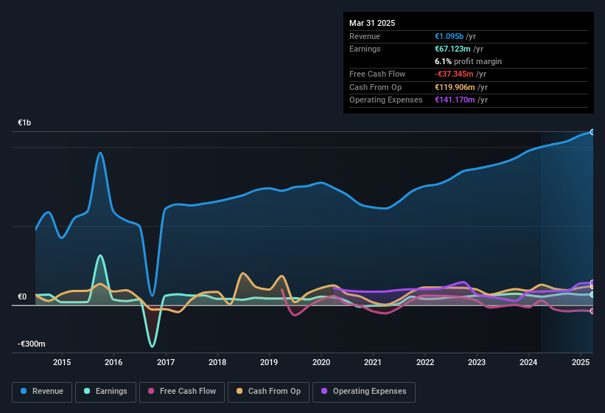Screen dimensions: 605x413
Task: Toggle the Earnings legend button
Action: coord(105,392)
